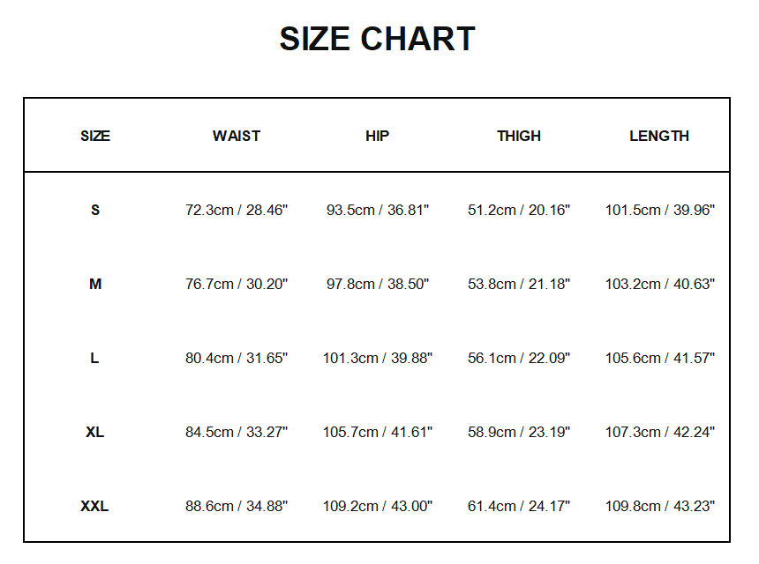Click thigh value 56.1cm / 22.09"
Image resolution: width=759 pixels, height=564 pixels.
[519, 358]
